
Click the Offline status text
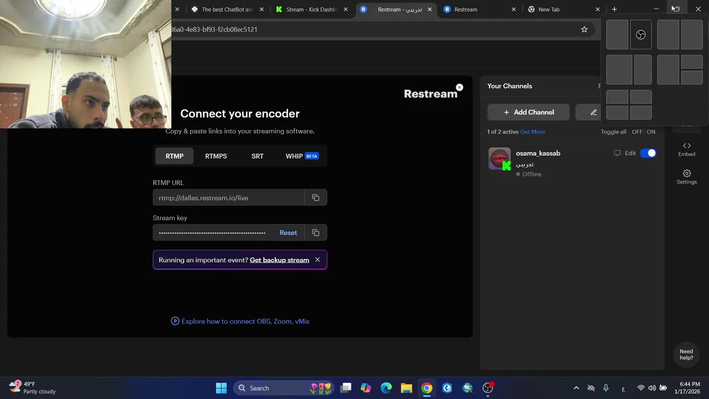[x=532, y=174]
